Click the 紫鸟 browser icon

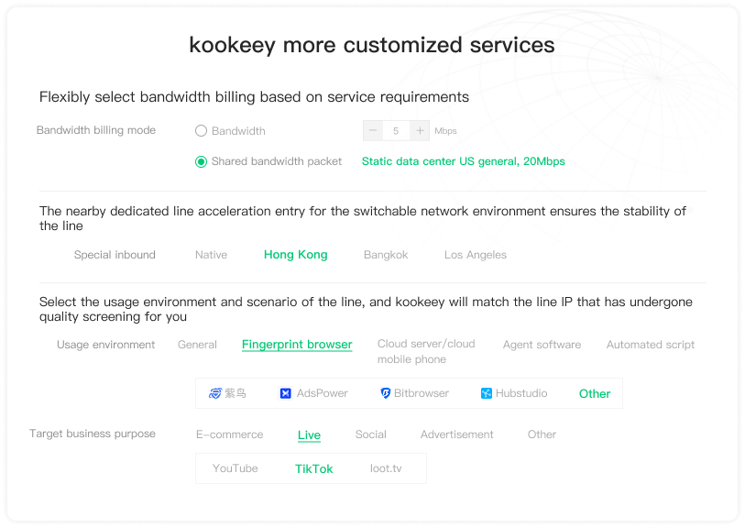click(215, 393)
